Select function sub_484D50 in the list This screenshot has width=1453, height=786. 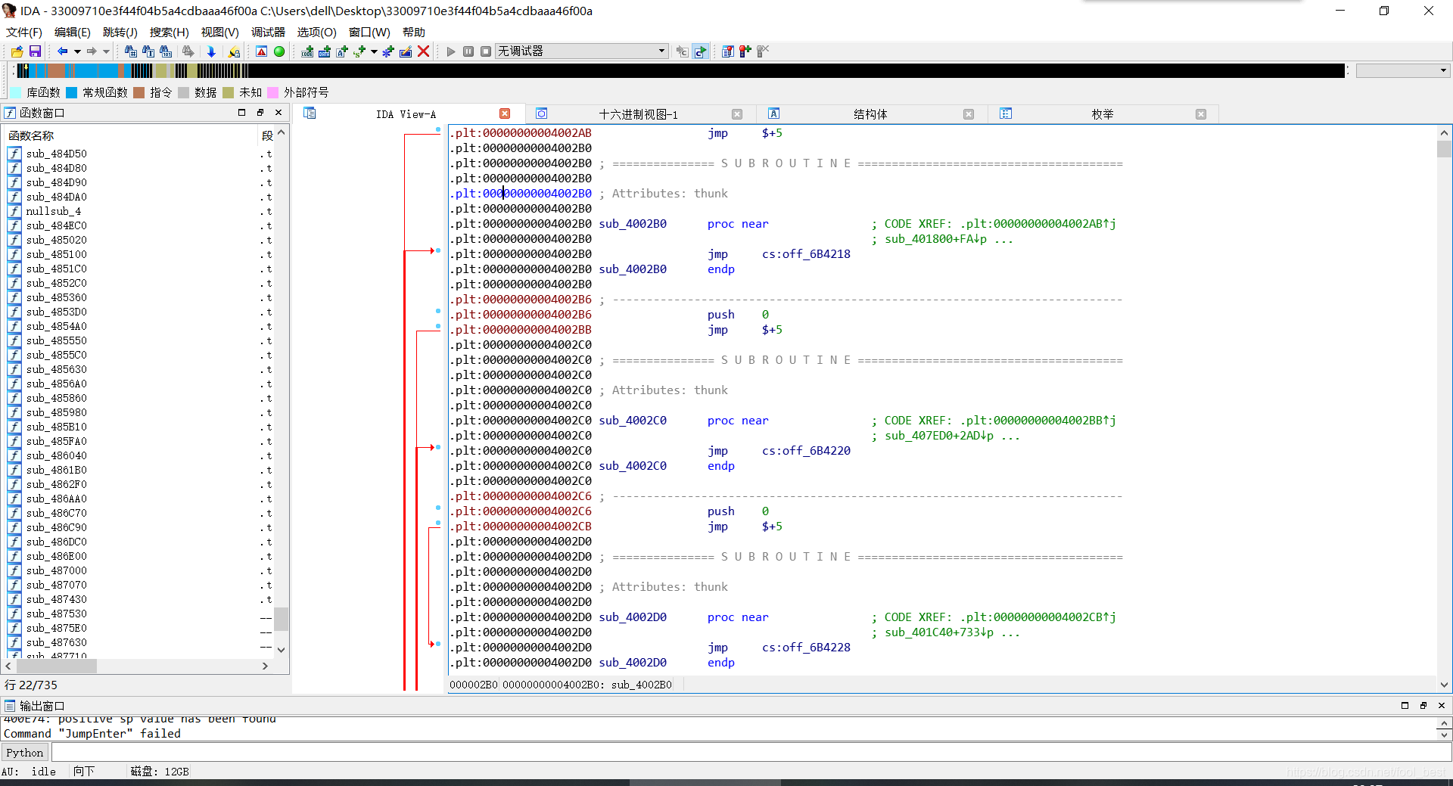pyautogui.click(x=57, y=154)
